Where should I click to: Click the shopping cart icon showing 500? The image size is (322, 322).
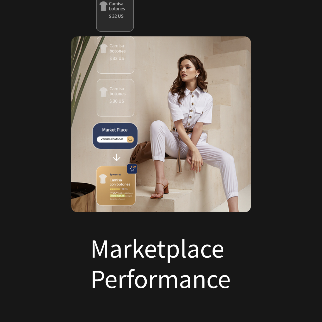[132, 168]
